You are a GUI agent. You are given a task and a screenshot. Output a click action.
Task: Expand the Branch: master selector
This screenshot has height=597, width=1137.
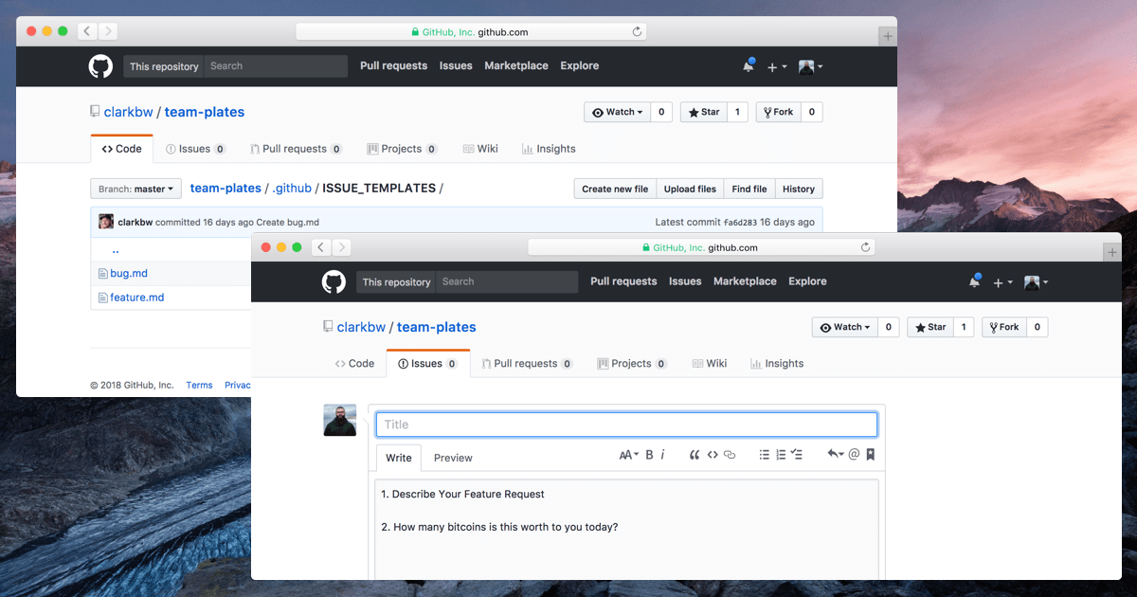135,189
